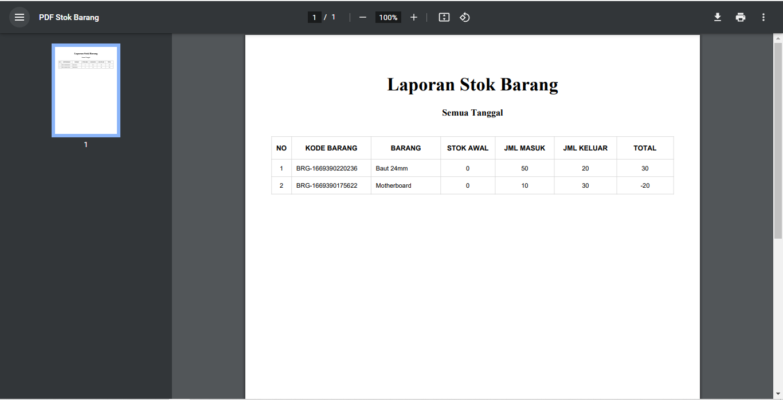
Task: Toggle fit mode between page and width
Action: 444,17
